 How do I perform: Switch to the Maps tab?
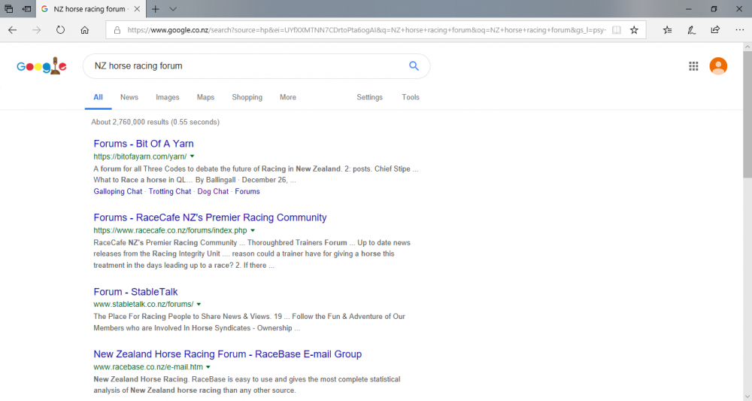205,97
